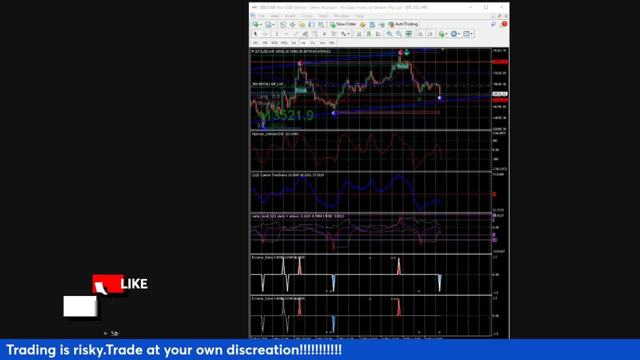Open the Help menu
Image resolution: width=640 pixels, height=360 pixels.
(x=359, y=16)
